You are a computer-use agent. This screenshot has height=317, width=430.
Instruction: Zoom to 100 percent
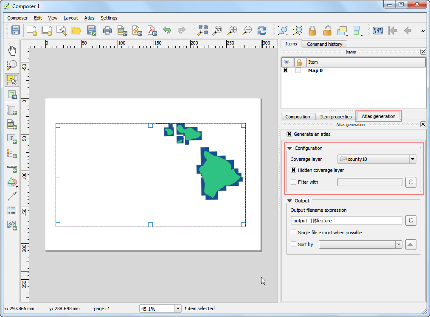coord(217,30)
